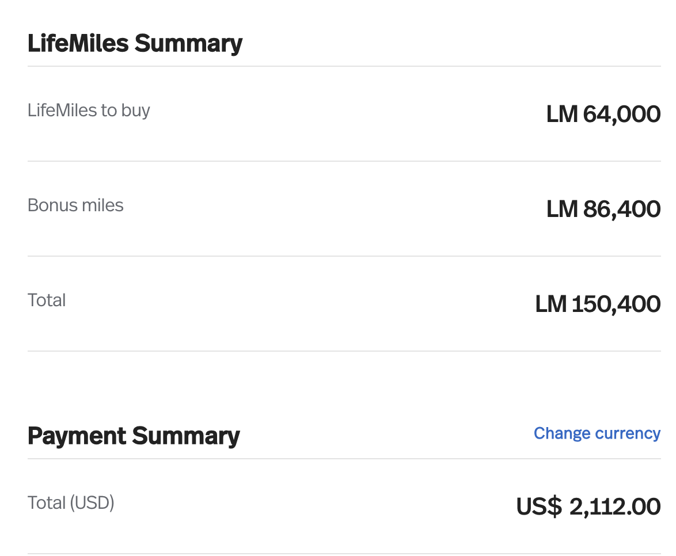The image size is (676, 556).
Task: Click the divider below Total (USD) row
Action: coord(344,554)
